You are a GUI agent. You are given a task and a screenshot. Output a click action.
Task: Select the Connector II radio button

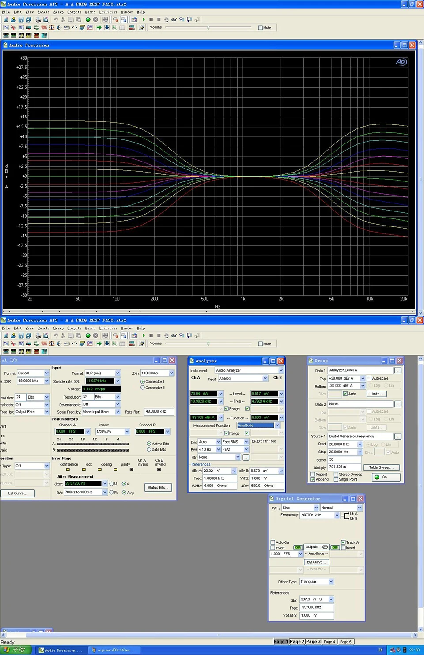tap(143, 388)
